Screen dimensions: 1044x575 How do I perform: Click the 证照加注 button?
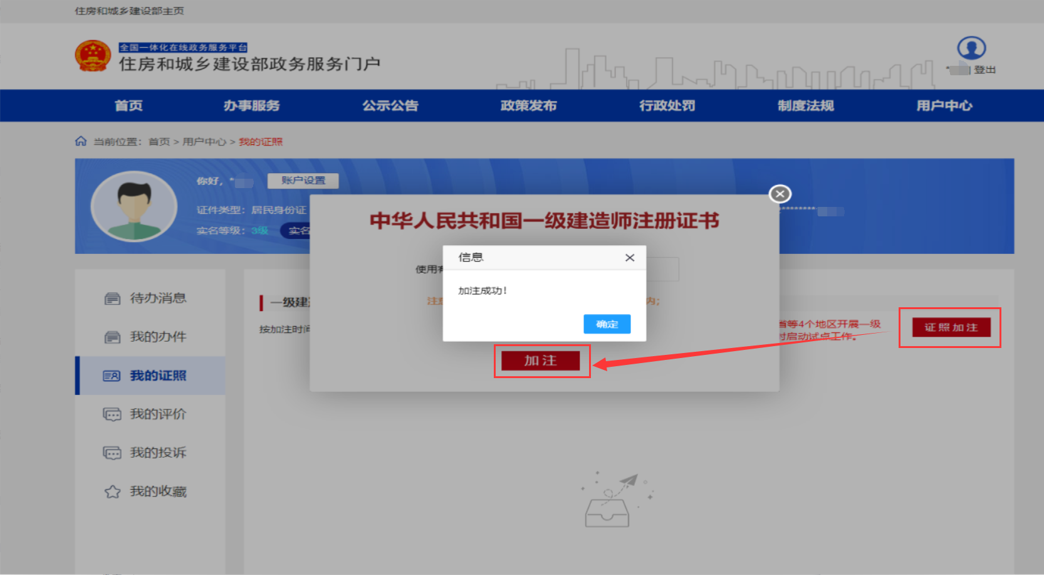[951, 327]
